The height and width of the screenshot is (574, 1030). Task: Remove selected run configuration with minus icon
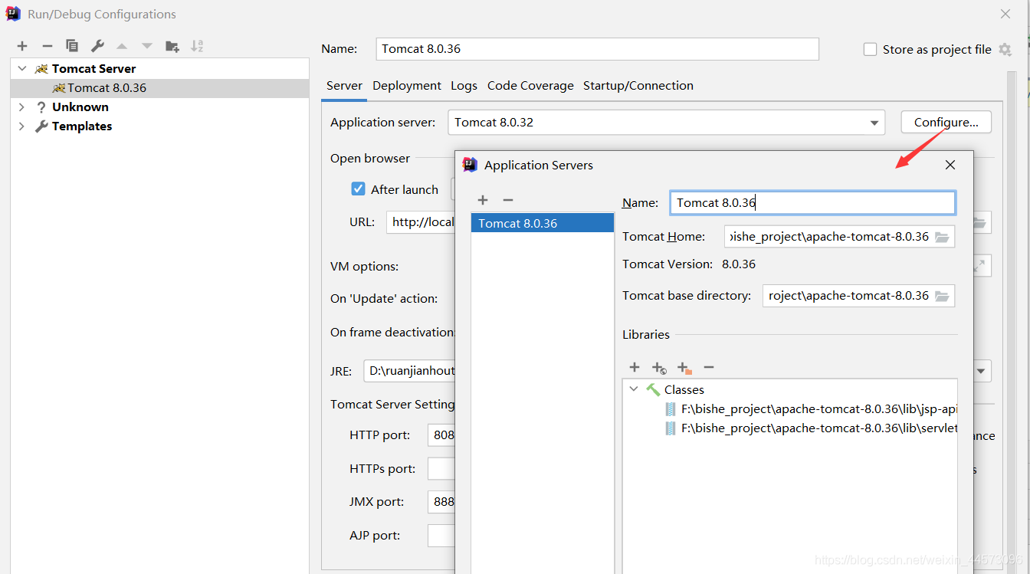point(47,46)
